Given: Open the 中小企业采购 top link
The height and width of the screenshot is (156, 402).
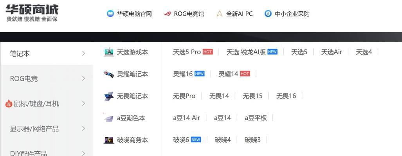Looking at the screenshot, I should 292,14.
